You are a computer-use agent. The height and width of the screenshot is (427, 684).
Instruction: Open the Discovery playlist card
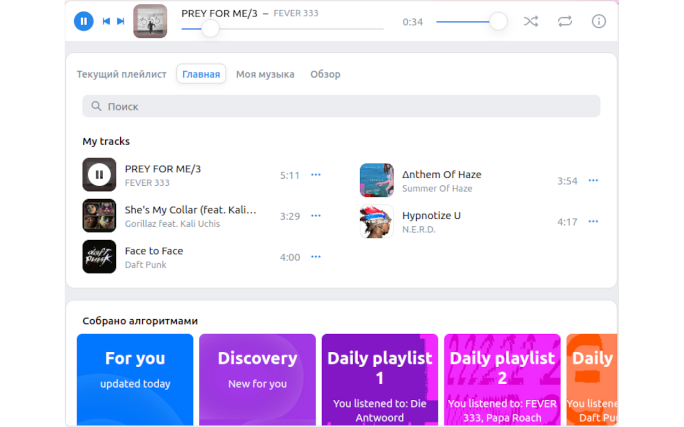[x=258, y=380]
